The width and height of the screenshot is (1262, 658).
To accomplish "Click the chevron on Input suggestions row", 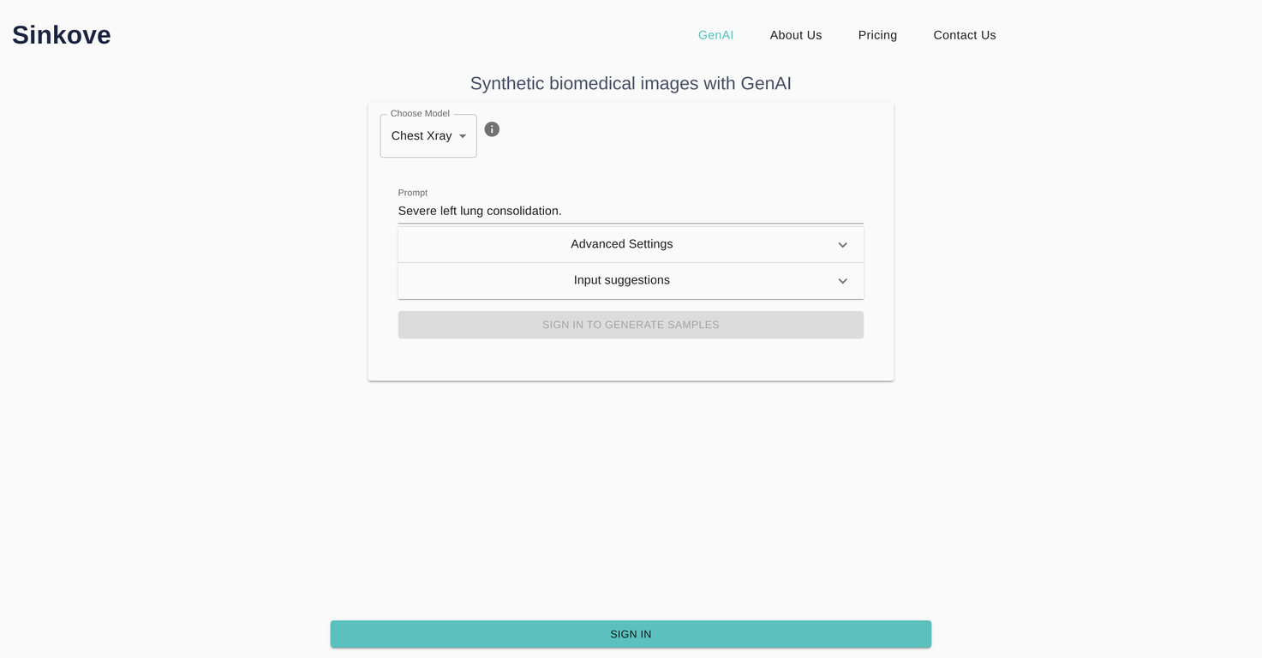I will 842,281.
